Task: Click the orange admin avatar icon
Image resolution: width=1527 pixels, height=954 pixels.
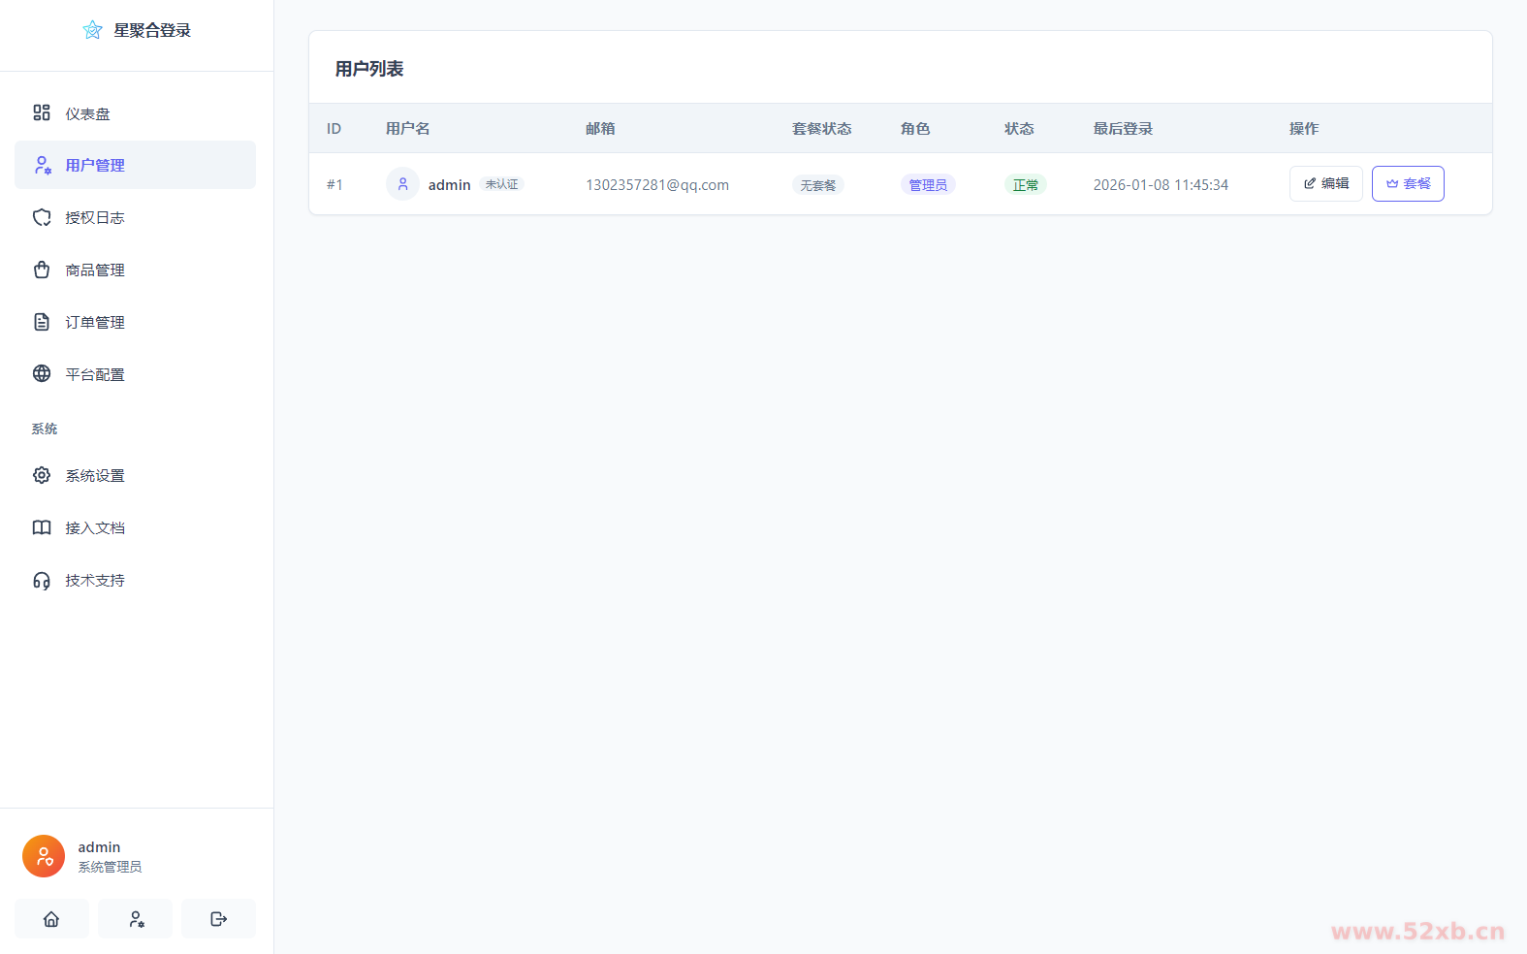Action: 44,856
